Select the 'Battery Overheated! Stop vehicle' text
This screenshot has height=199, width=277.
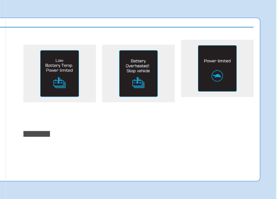[138, 66]
